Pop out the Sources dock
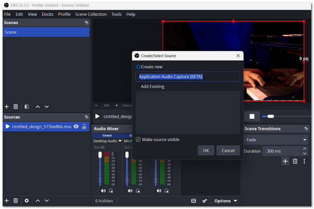The width and height of the screenshot is (314, 209). point(86,117)
